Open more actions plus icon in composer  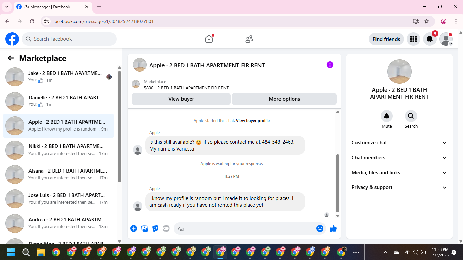point(134,228)
